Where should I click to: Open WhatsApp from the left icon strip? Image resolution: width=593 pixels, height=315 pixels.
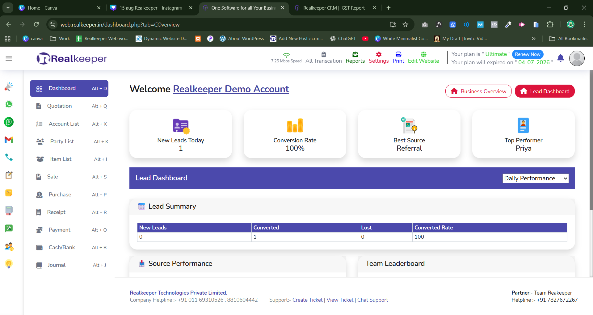click(9, 104)
